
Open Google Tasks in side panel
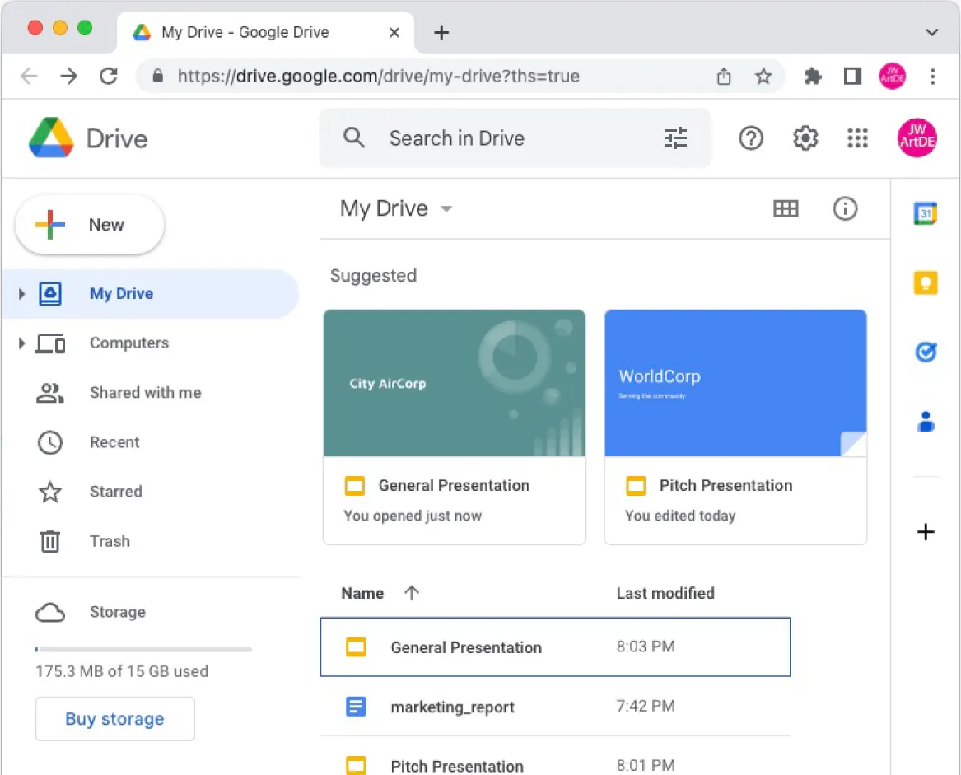tap(926, 352)
